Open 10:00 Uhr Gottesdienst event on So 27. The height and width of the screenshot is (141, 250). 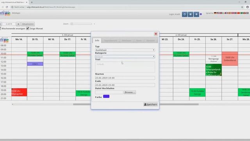point(230,59)
